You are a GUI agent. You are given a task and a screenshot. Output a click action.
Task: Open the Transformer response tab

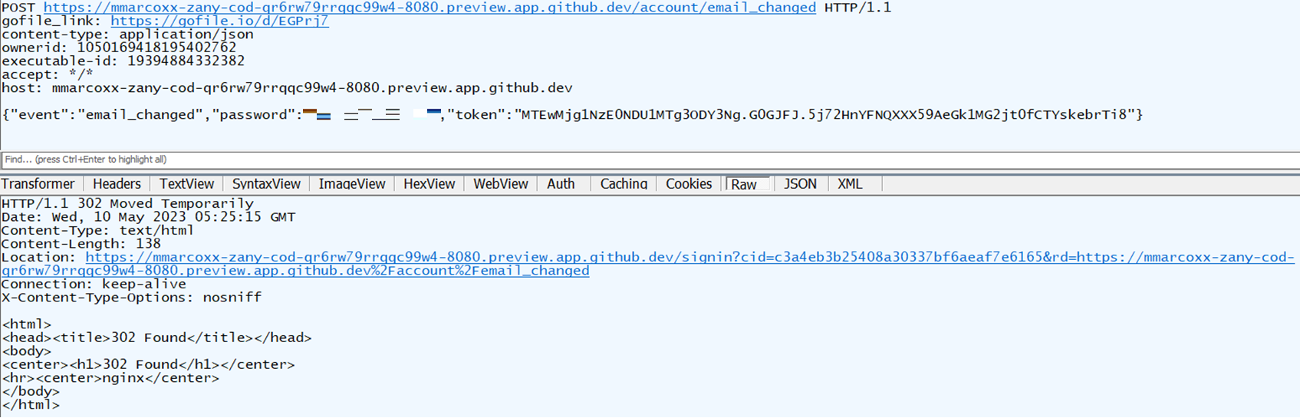pyautogui.click(x=38, y=184)
